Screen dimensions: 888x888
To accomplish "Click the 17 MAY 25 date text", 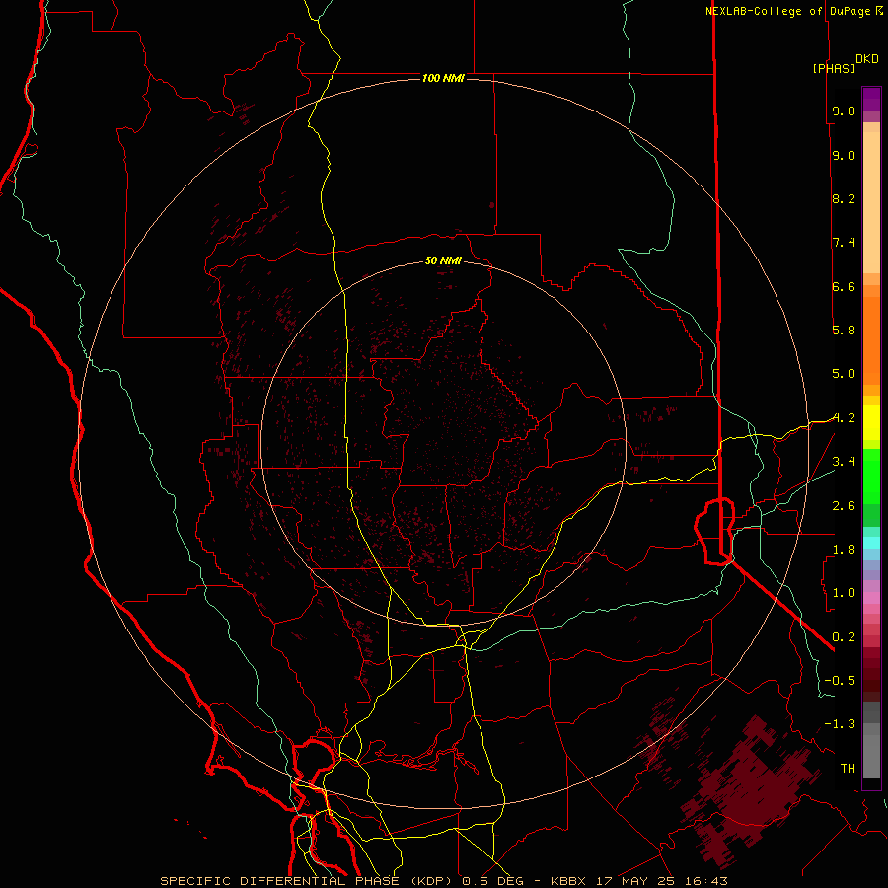I will click(636, 881).
